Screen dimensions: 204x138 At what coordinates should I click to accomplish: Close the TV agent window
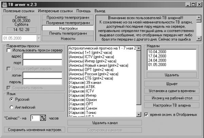(x=199, y=5)
